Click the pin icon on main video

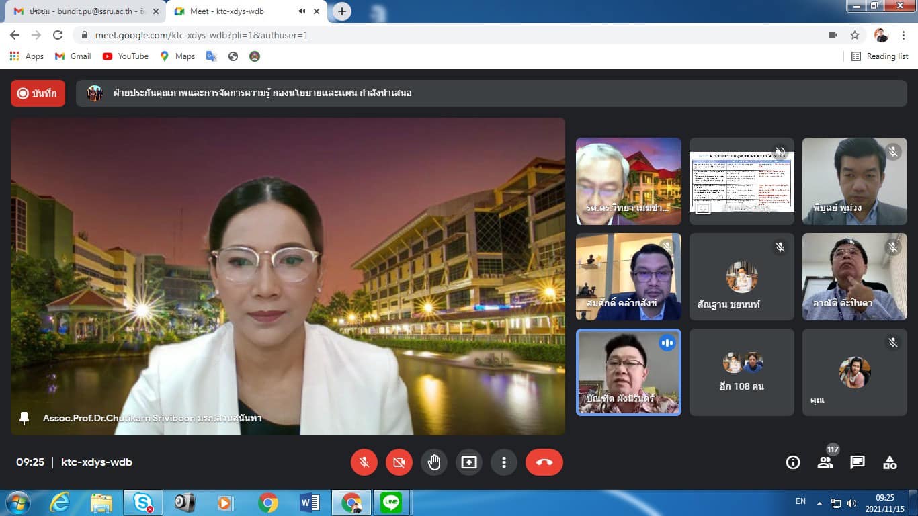point(24,418)
